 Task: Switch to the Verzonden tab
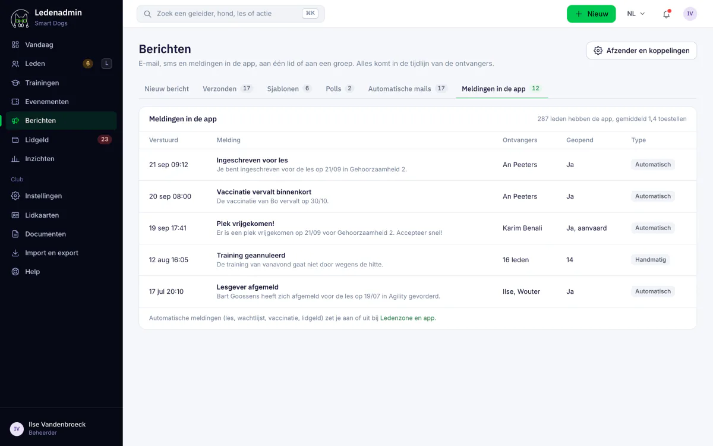(x=228, y=89)
